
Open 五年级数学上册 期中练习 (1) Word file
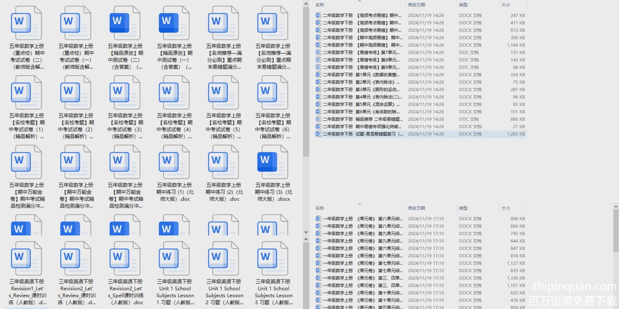[x=174, y=162]
